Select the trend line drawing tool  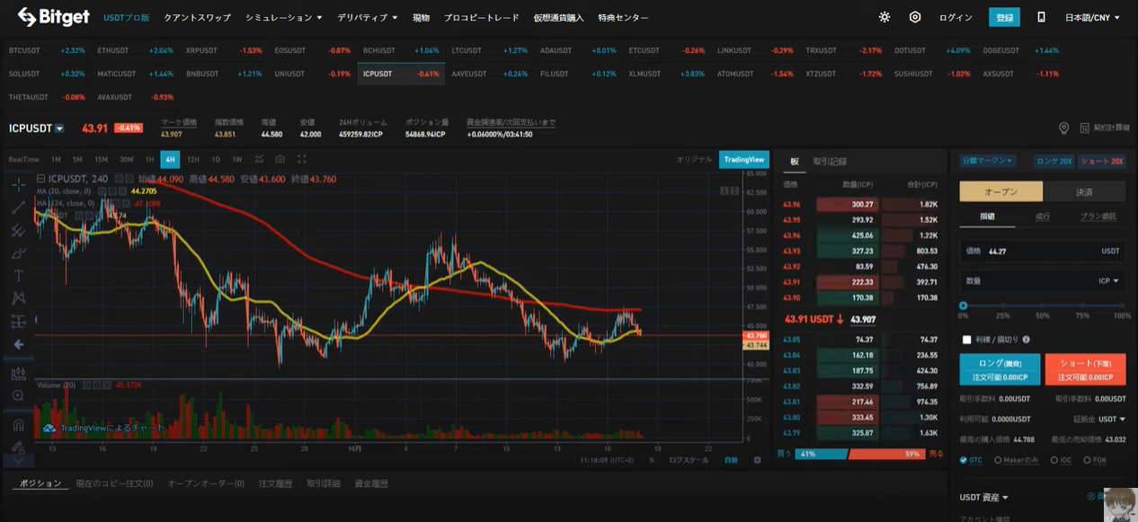point(18,208)
